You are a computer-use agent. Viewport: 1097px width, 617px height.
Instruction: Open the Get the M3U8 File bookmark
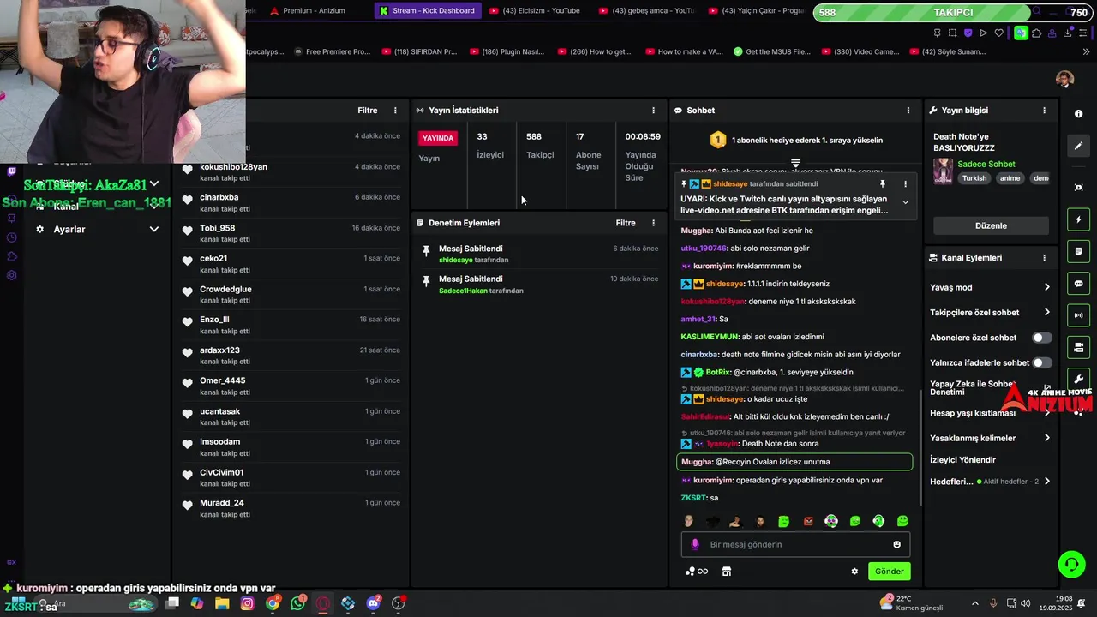click(771, 51)
